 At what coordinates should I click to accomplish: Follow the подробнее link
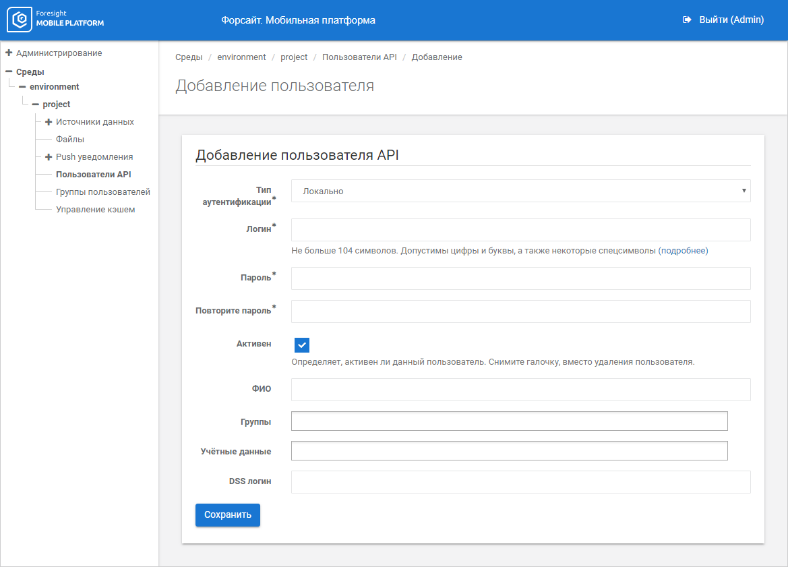[x=683, y=251]
